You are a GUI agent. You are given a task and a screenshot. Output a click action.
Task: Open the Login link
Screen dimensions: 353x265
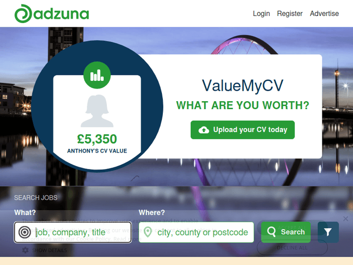click(x=261, y=14)
